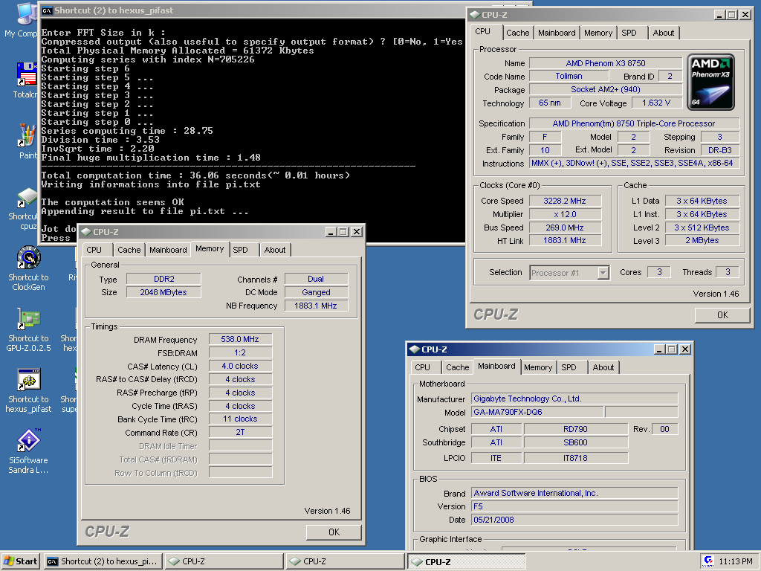The width and height of the screenshot is (761, 571).
Task: Click the Revision DR-B3 value
Action: (x=720, y=150)
